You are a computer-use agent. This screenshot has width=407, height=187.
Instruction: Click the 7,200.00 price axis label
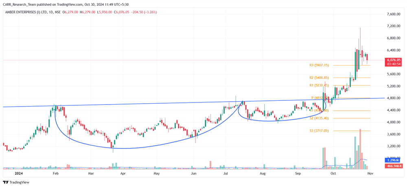(x=394, y=26)
